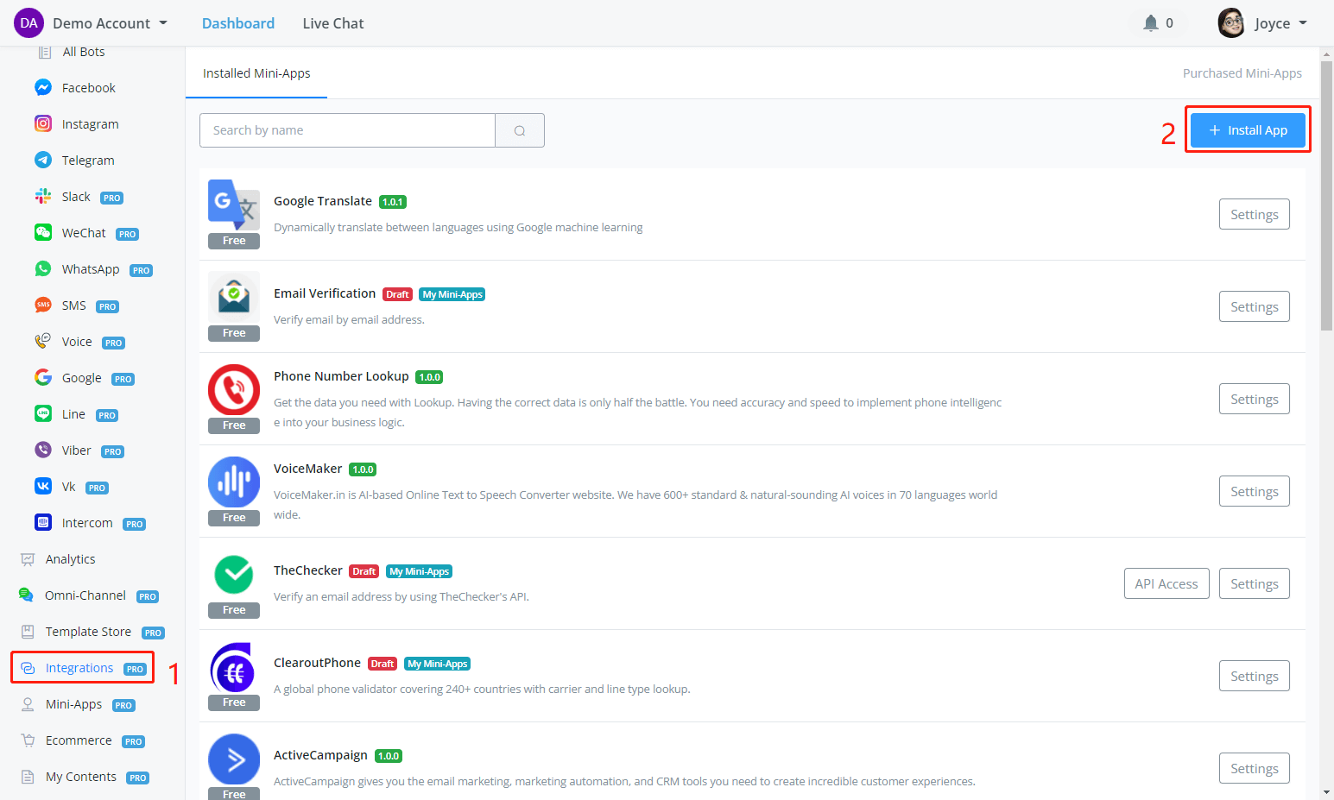Screen dimensions: 1334x800
Task: Click the Draft badge on Email Verification
Action: click(x=397, y=294)
